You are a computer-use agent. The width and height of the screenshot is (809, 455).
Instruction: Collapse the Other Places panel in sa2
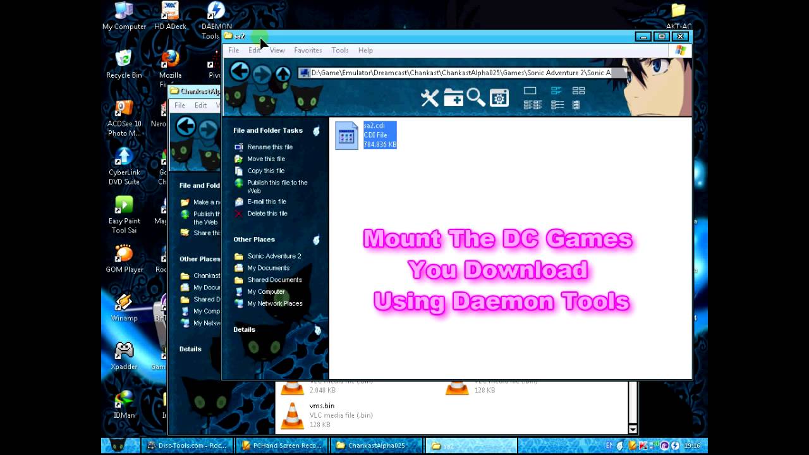click(x=316, y=240)
